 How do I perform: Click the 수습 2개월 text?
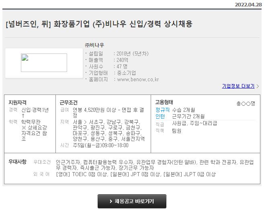(184, 110)
